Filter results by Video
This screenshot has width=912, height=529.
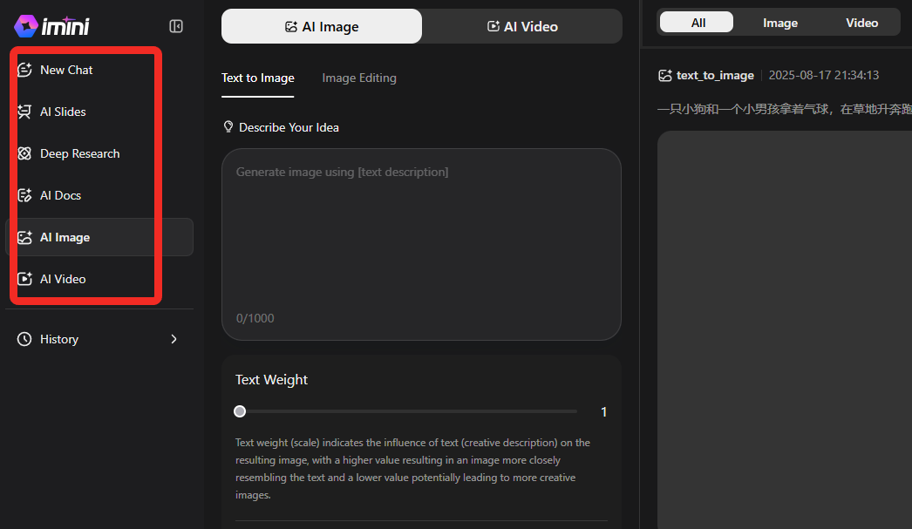tap(862, 23)
